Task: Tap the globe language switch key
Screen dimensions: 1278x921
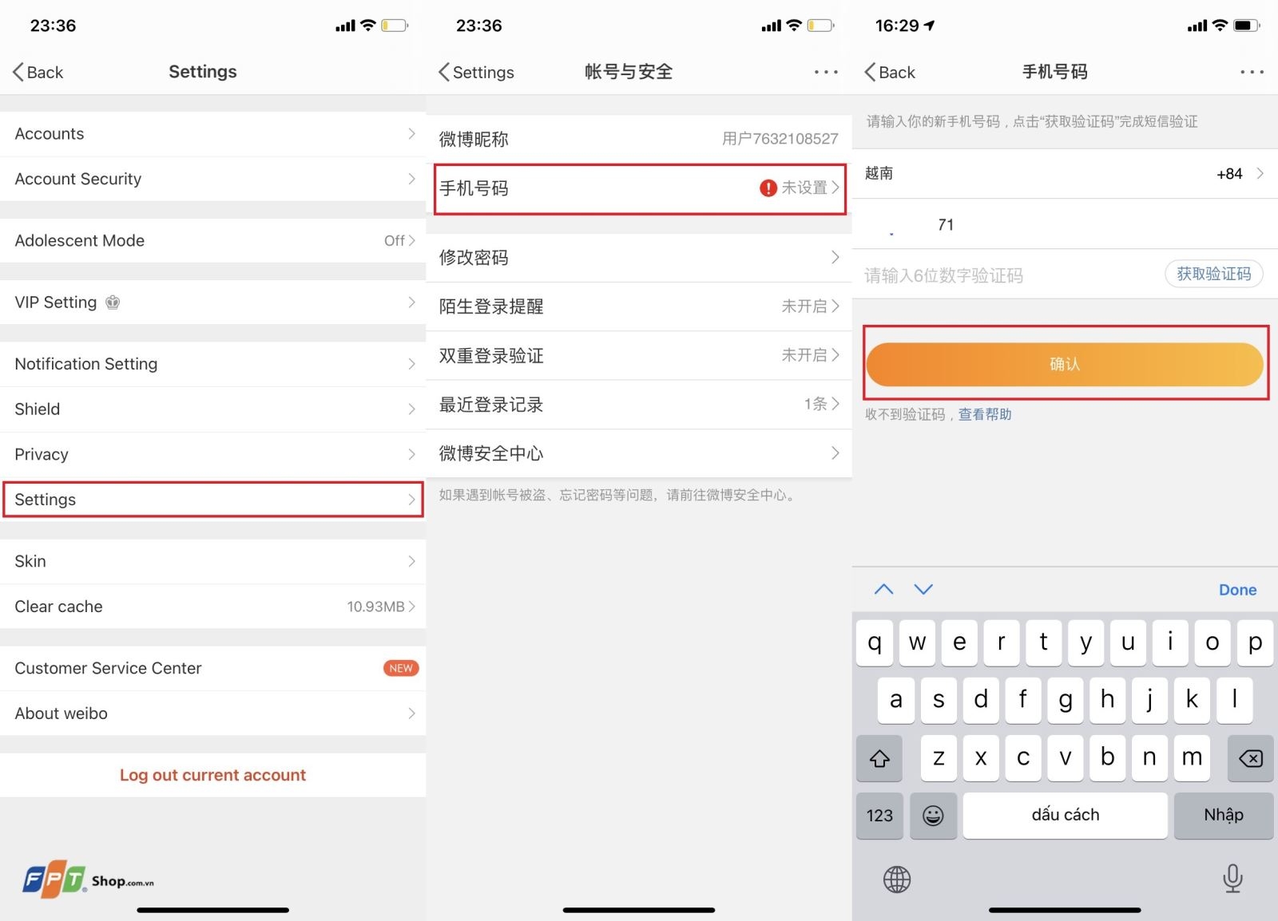Action: click(x=897, y=879)
